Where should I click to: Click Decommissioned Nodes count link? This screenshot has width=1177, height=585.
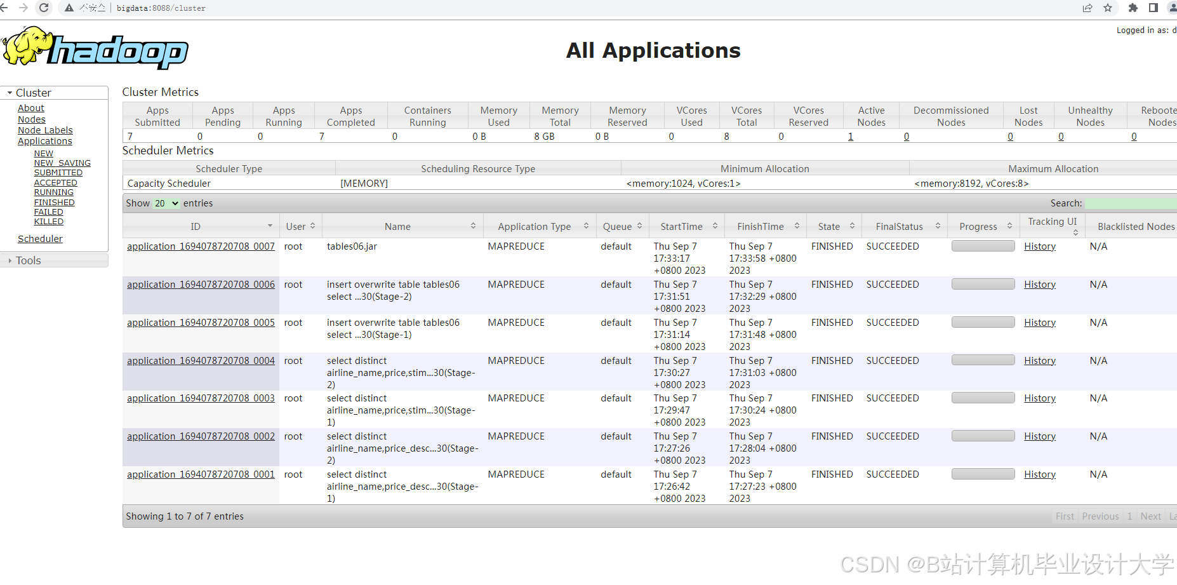pyautogui.click(x=907, y=137)
